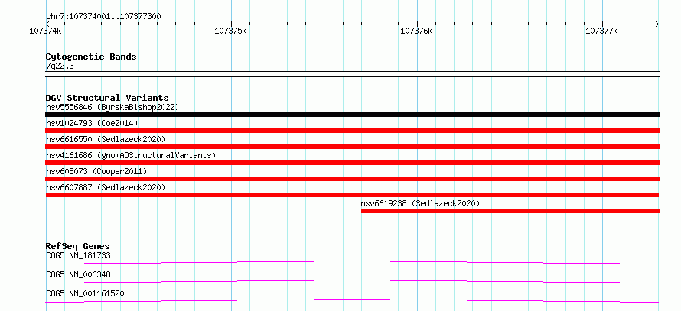This screenshot has width=681, height=311.
Task: Open variant nsv5556846 (ByrskaBishop2022) label
Action: pyautogui.click(x=112, y=107)
